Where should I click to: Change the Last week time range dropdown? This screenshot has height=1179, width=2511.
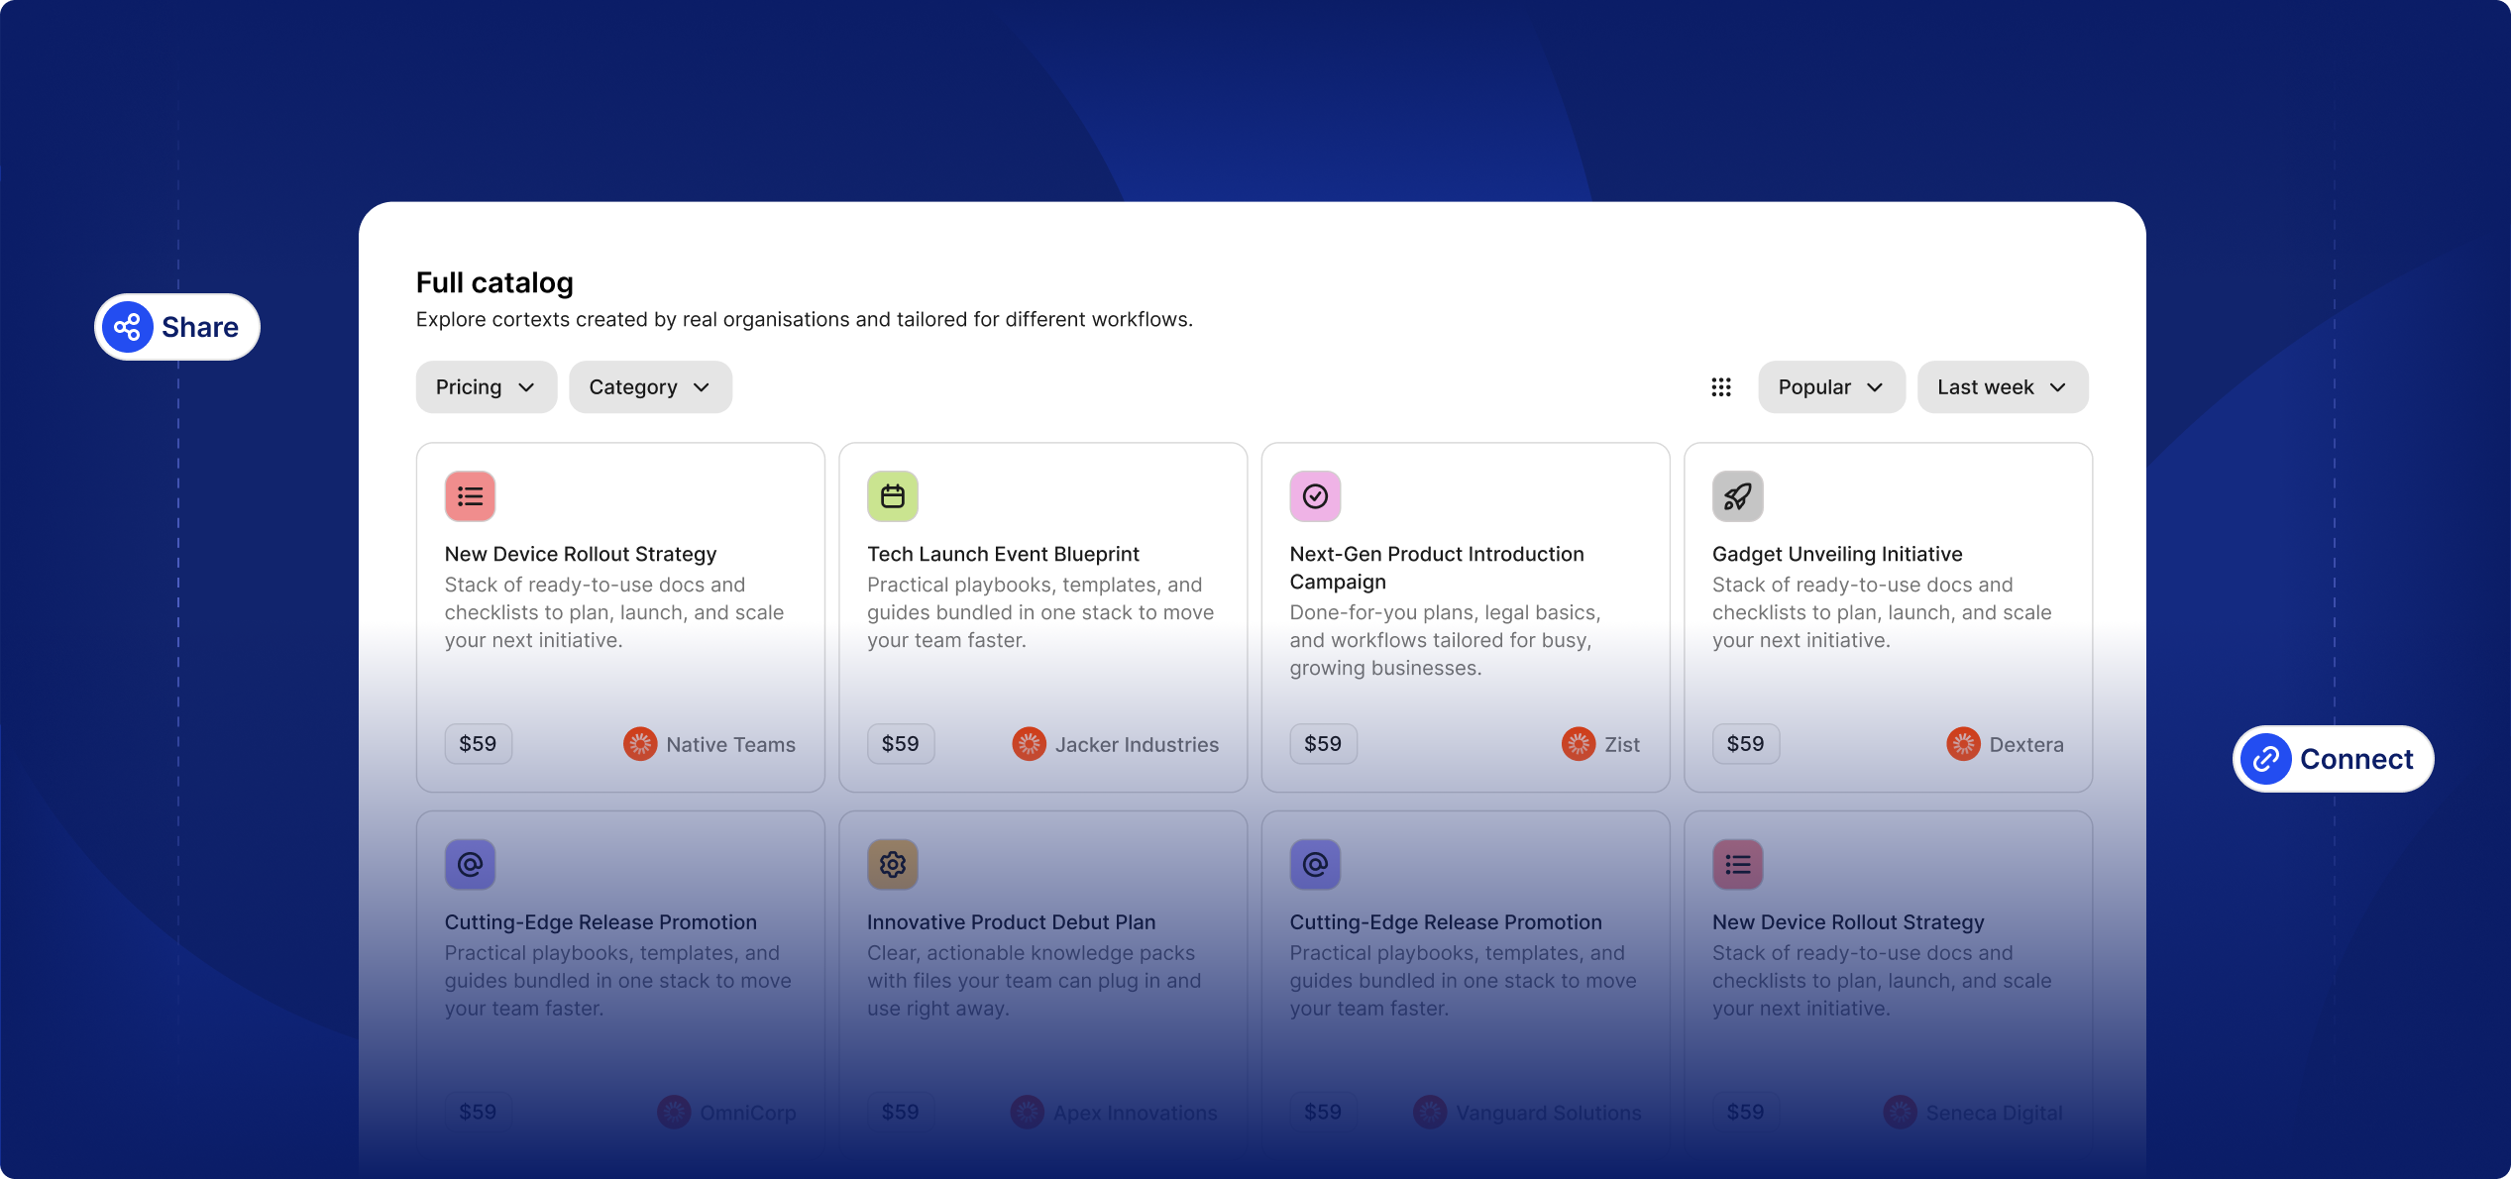coord(2002,387)
